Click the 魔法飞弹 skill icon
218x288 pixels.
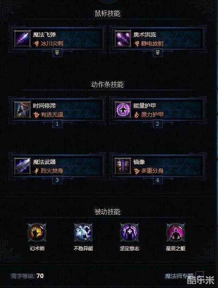[x=22, y=39]
